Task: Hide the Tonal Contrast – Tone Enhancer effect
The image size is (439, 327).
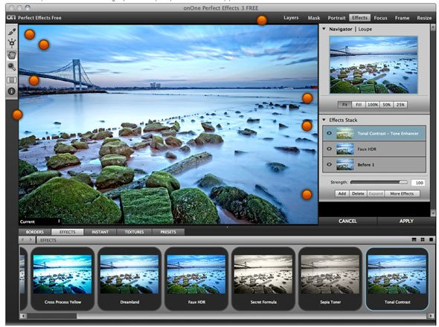Action: click(329, 134)
